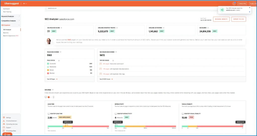Select the mobile phone icon under Site Speed
257x136 pixels.
click(x=53, y=97)
